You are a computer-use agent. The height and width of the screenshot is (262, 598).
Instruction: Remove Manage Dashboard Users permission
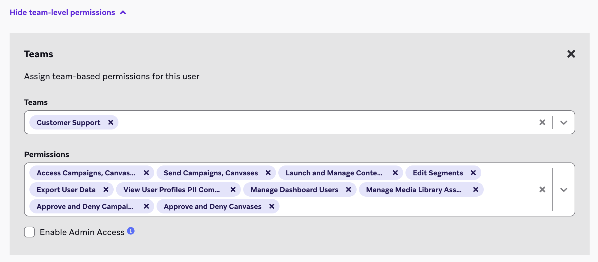348,189
